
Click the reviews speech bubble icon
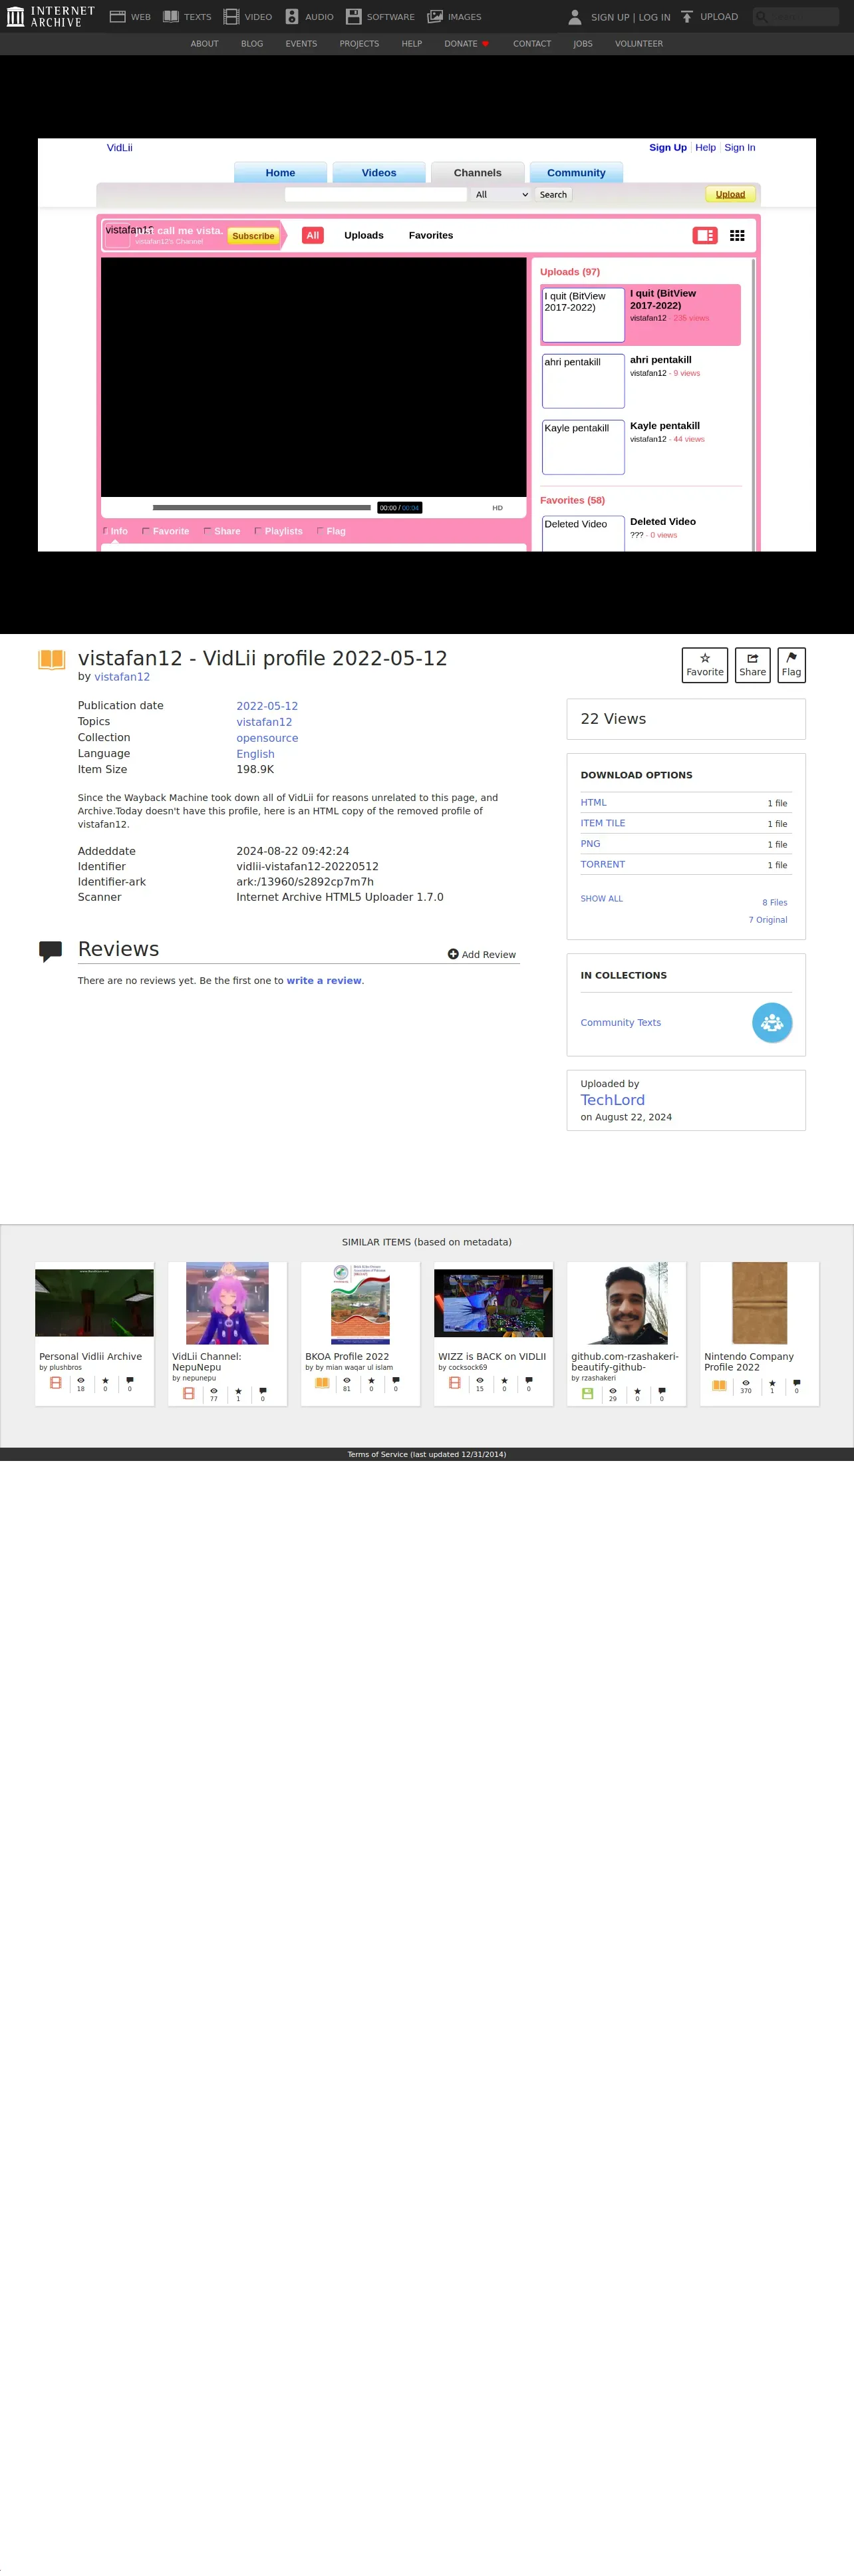point(50,951)
